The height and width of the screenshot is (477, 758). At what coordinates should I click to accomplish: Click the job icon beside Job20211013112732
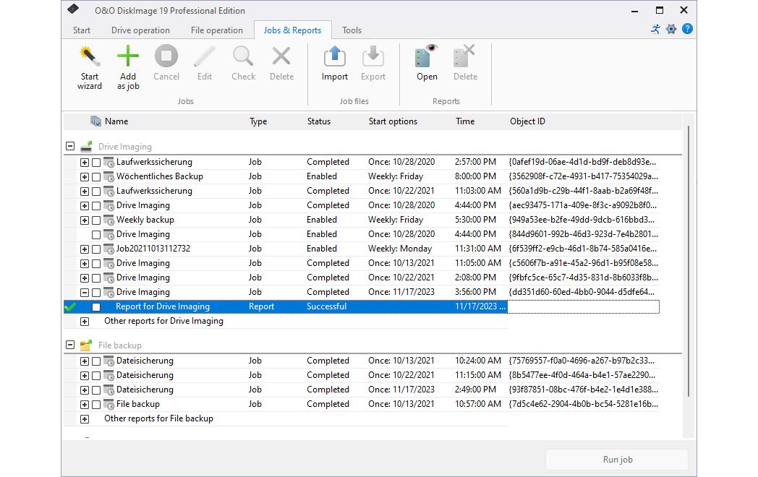point(108,249)
